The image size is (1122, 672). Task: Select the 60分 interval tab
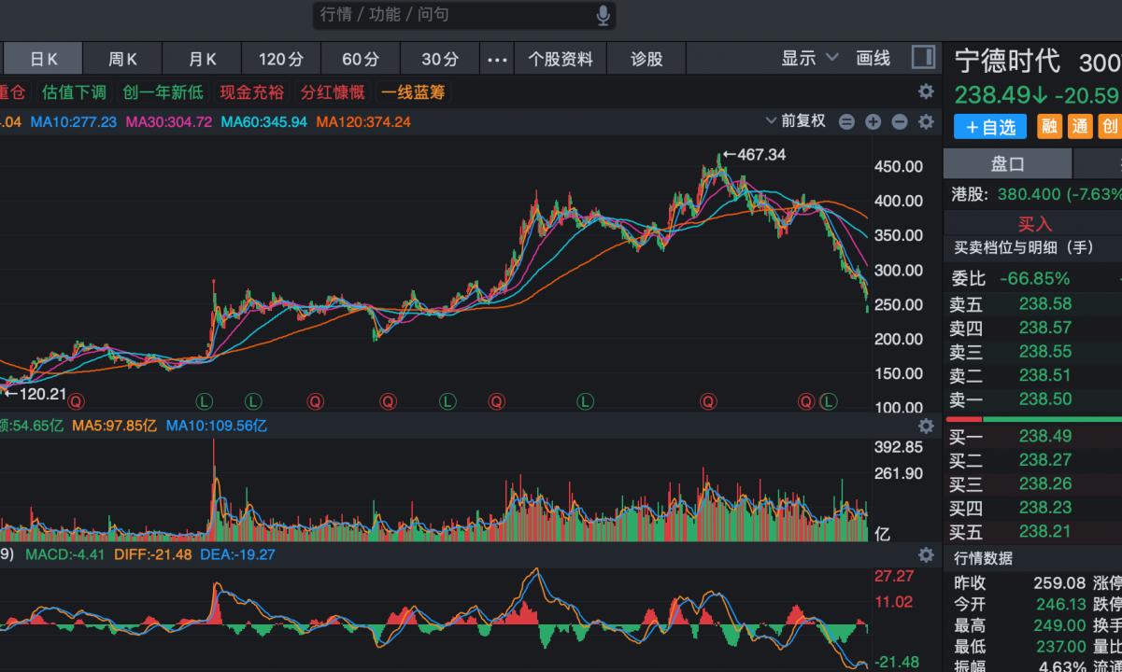361,59
